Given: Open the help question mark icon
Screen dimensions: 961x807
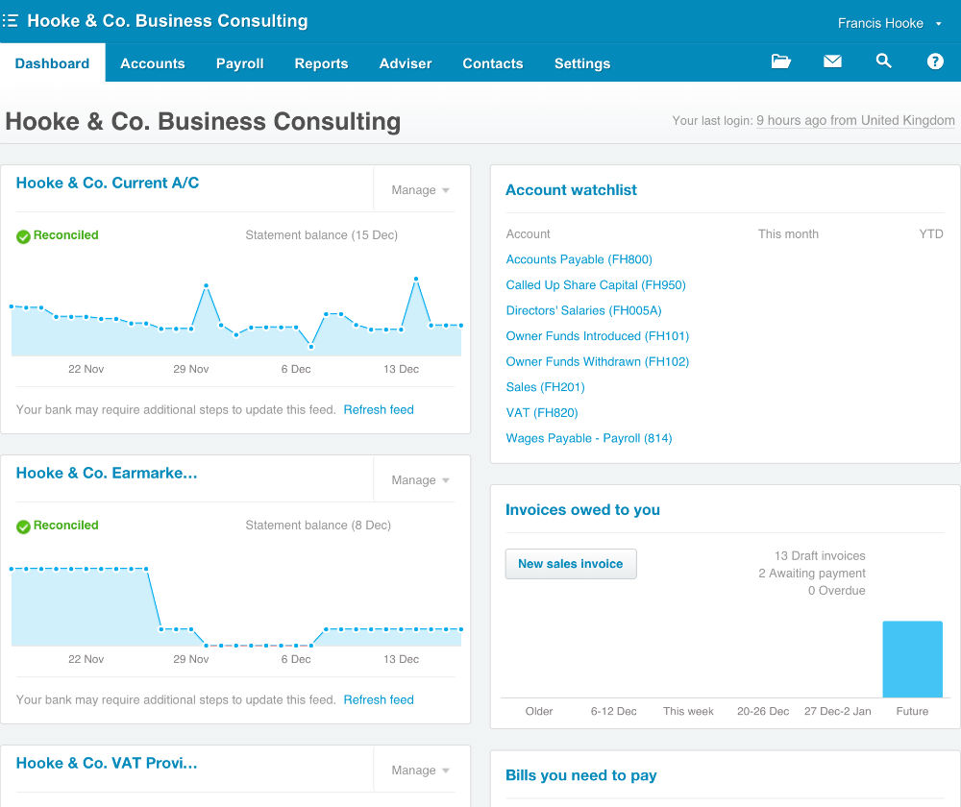Looking at the screenshot, I should pyautogui.click(x=935, y=61).
